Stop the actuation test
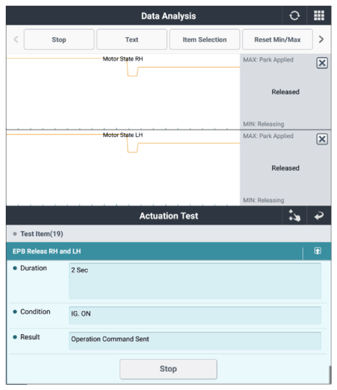337x390 pixels. [x=168, y=369]
